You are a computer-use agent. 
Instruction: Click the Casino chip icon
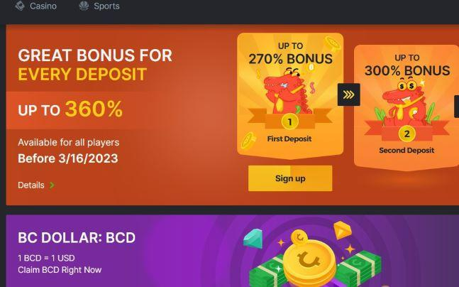20,6
